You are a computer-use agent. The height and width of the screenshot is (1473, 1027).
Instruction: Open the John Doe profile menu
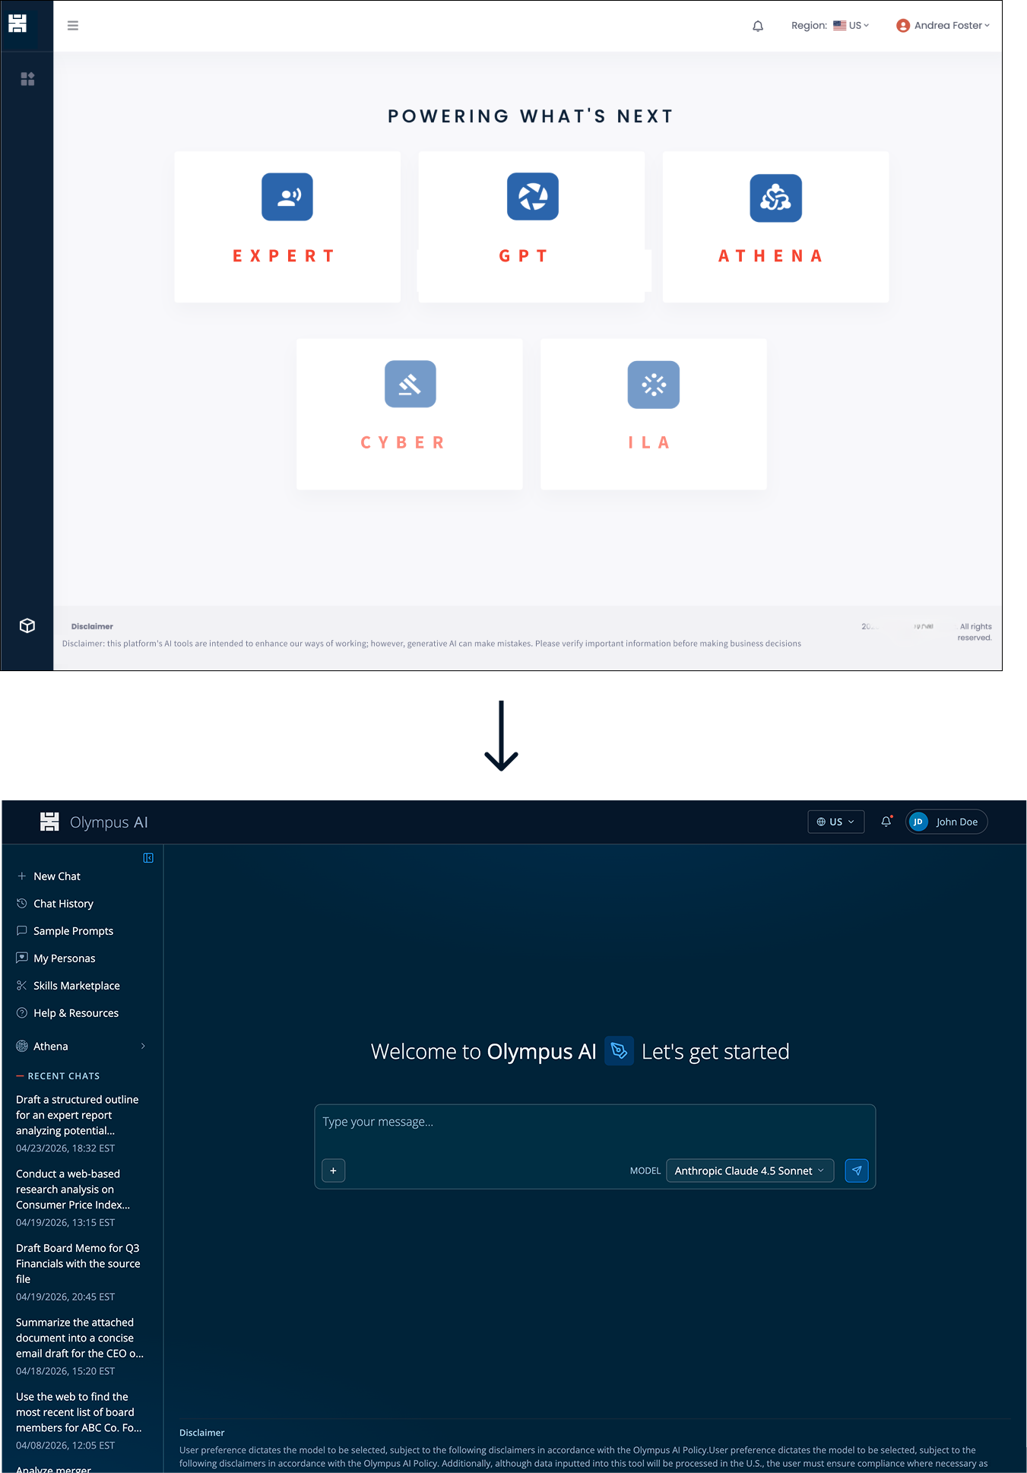pyautogui.click(x=946, y=822)
